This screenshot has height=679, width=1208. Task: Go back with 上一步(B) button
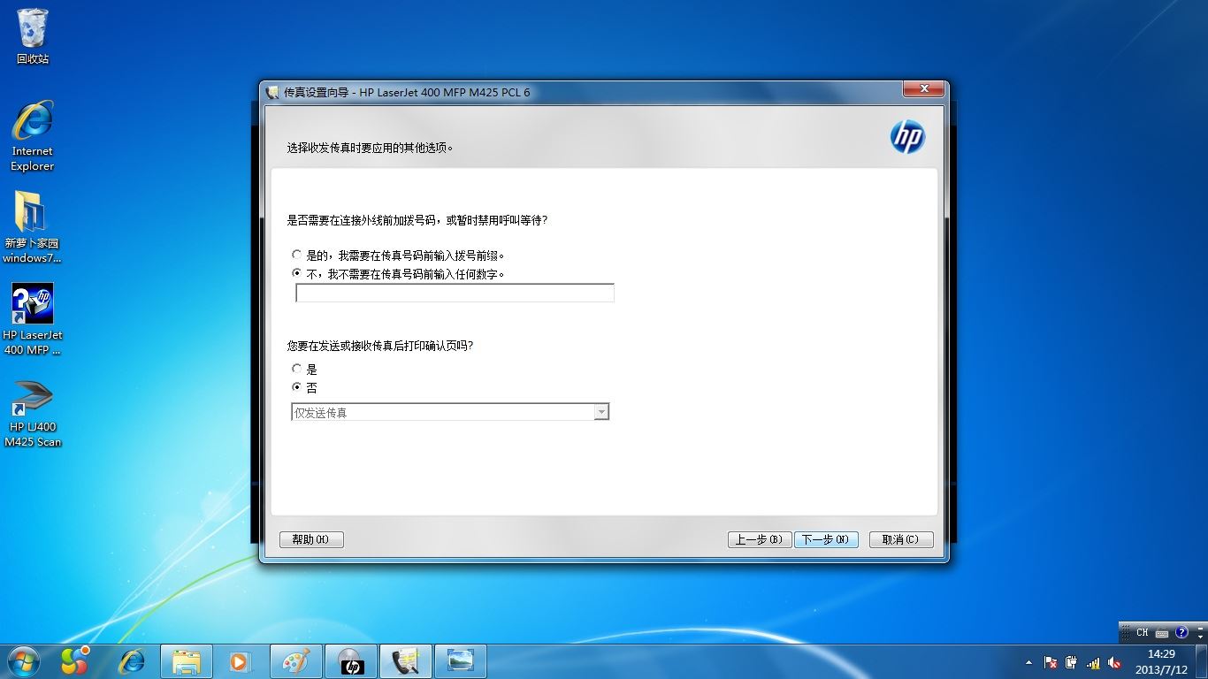point(759,539)
